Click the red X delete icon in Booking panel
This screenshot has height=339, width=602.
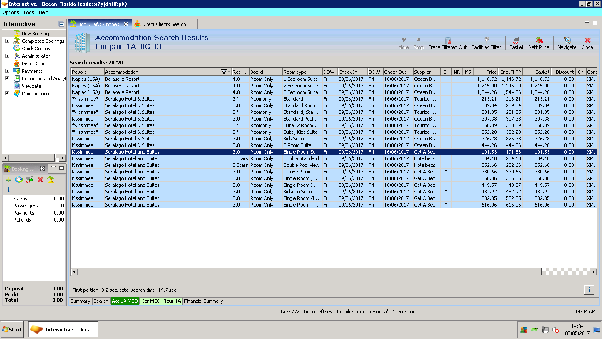tap(40, 180)
